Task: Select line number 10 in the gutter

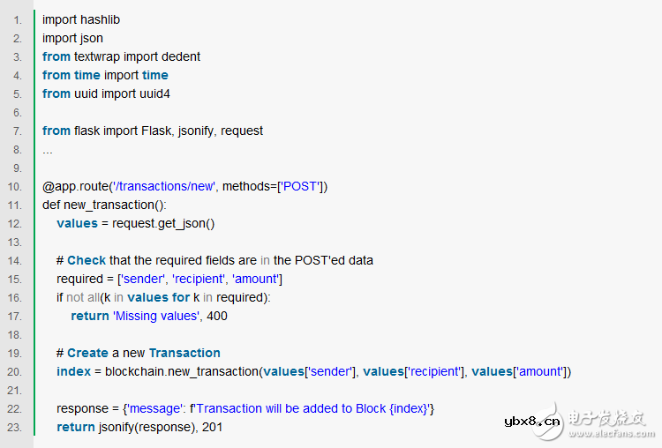Action: [x=17, y=186]
